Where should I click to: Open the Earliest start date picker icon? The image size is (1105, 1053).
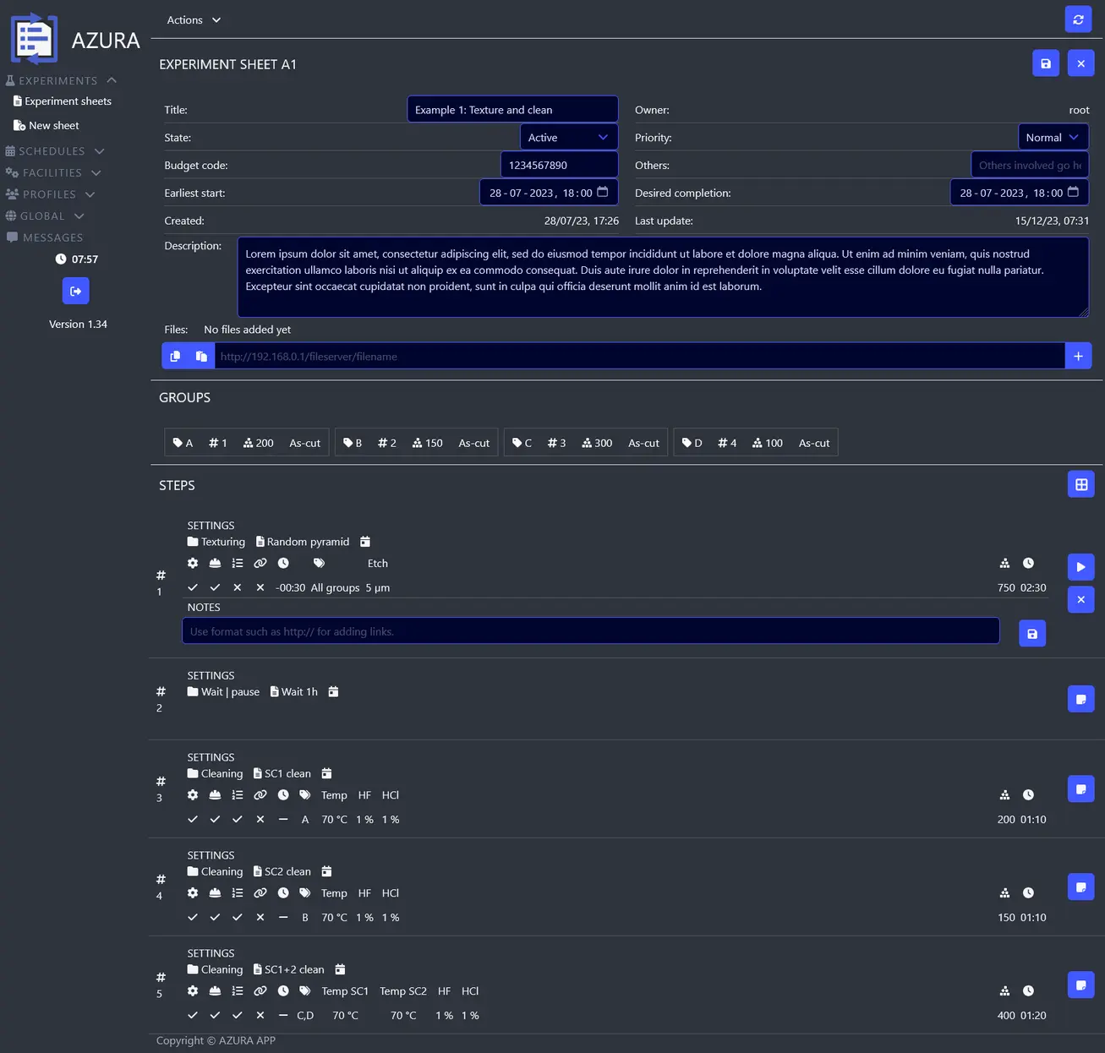pyautogui.click(x=602, y=192)
